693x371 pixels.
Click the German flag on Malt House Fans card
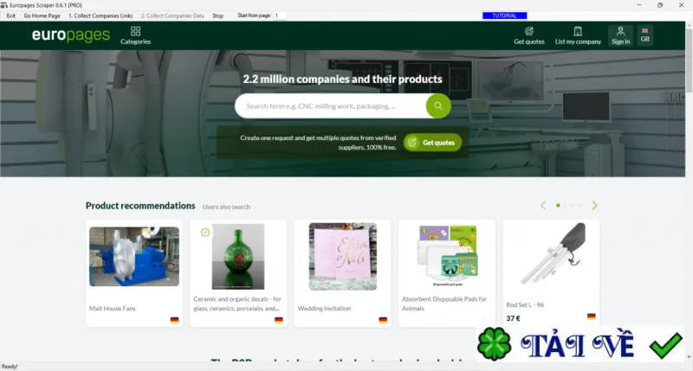tap(175, 320)
